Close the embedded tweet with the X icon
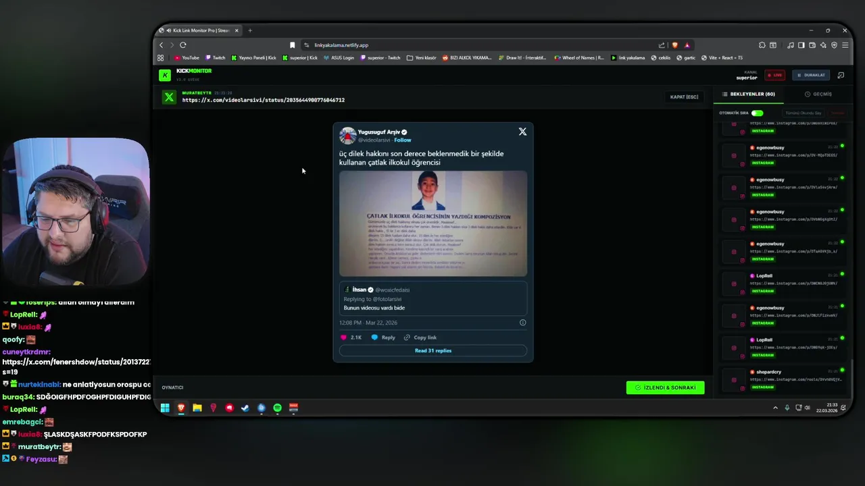865x486 pixels. tap(522, 132)
